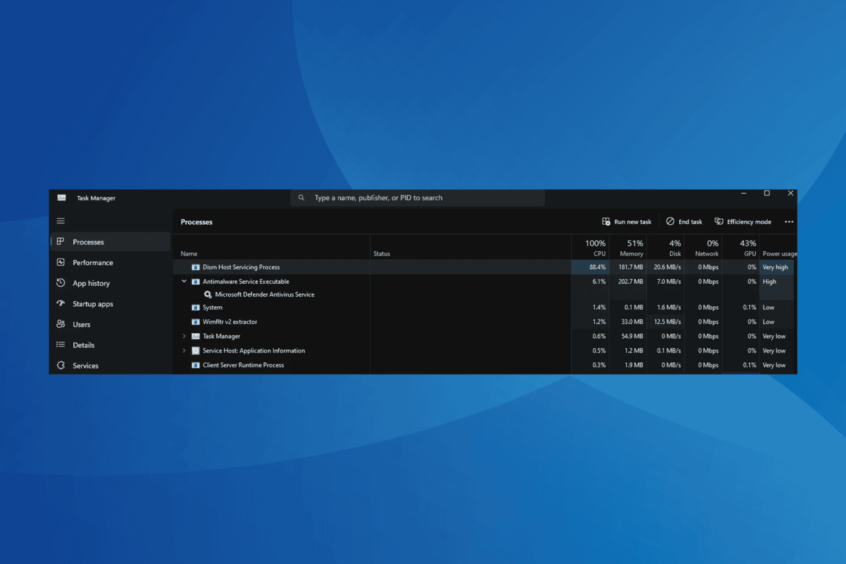
Task: Click the Performance icon in sidebar
Action: click(x=61, y=262)
